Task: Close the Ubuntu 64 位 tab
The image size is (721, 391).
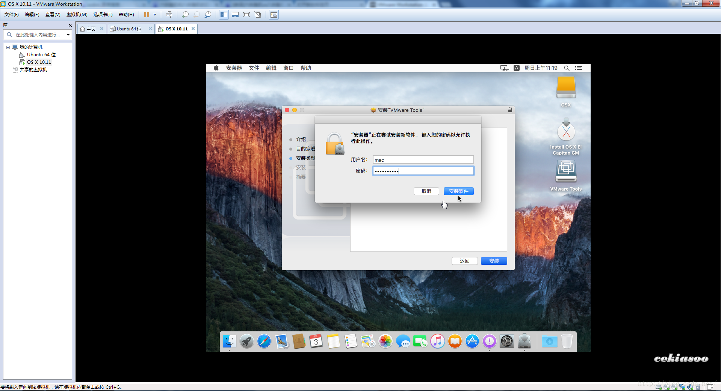Action: tap(150, 29)
